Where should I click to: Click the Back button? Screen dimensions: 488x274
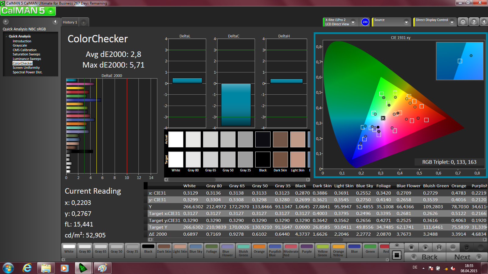[425, 257]
